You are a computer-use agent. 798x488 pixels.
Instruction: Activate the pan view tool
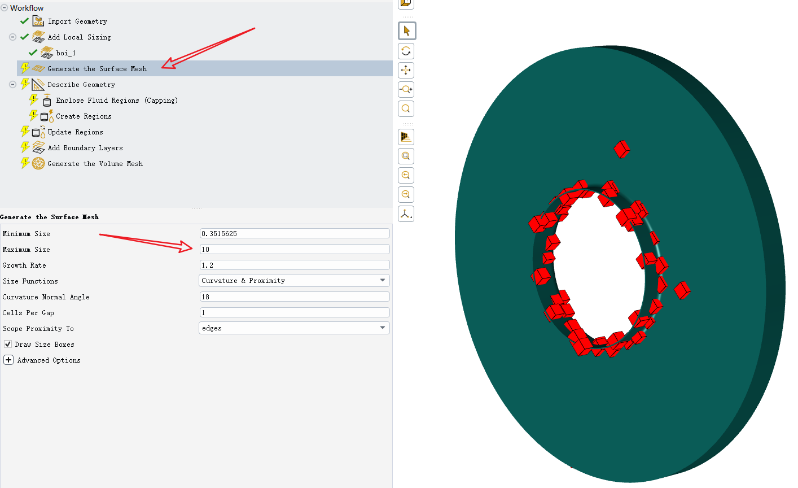(406, 71)
